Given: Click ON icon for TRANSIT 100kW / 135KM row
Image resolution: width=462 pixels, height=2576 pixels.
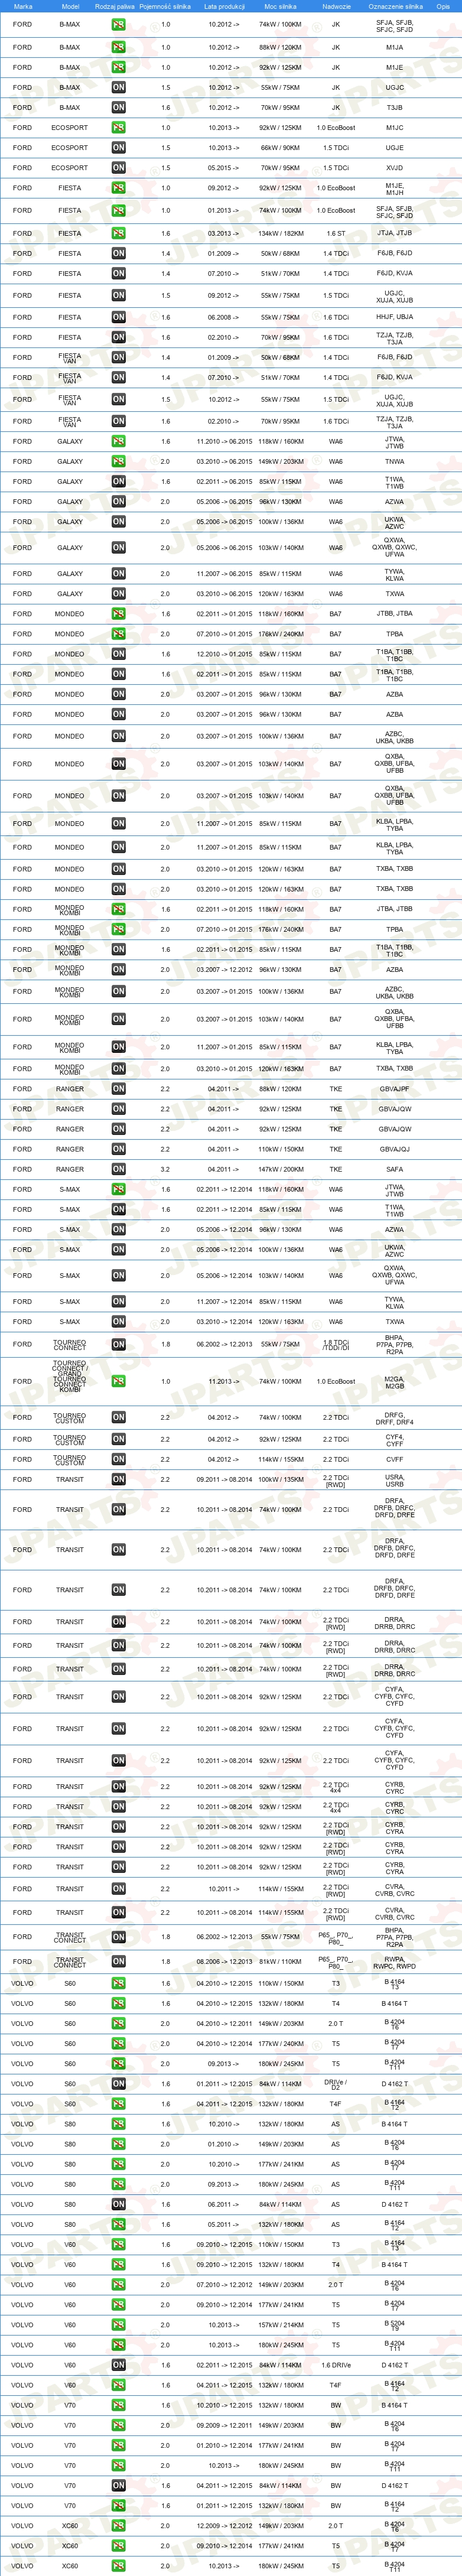Looking at the screenshot, I should 118,1479.
